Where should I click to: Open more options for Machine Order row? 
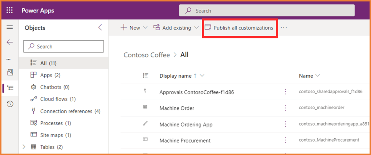click(x=286, y=108)
